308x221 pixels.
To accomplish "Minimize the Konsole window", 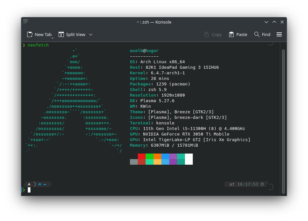I will 266,22.
